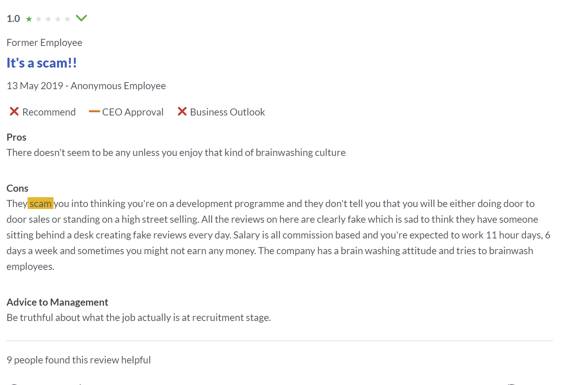The image size is (561, 385).
Task: Click the orange dash beside CEO Approval
Action: (94, 112)
